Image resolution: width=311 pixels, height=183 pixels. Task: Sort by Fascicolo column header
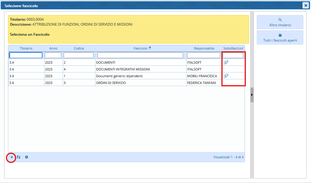(140, 48)
